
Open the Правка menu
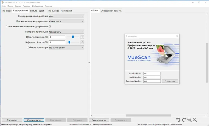pyautogui.click(x=10, y=6)
